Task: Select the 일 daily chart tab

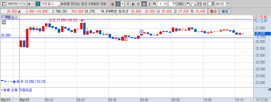Action: (x=113, y=4)
